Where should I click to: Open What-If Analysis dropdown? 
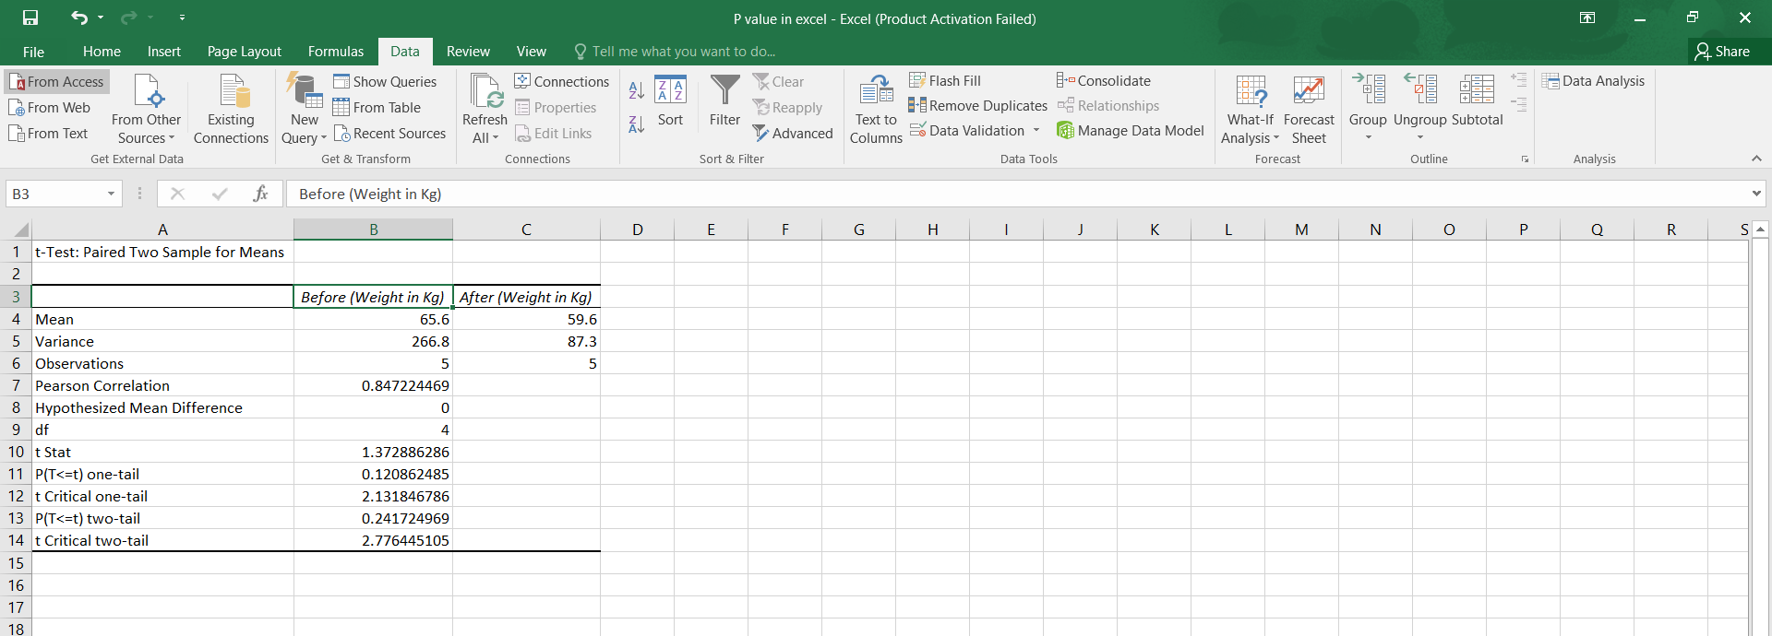point(1251,109)
